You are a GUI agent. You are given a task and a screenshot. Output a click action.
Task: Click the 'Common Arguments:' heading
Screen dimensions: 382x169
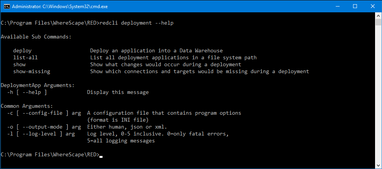[27, 106]
